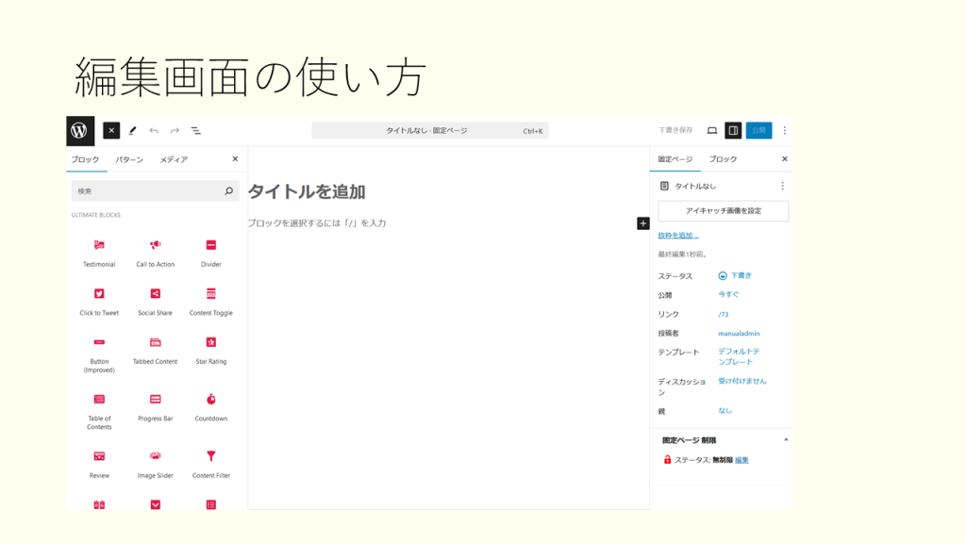Insert the Call to Action block
This screenshot has height=543, width=966.
pyautogui.click(x=156, y=252)
